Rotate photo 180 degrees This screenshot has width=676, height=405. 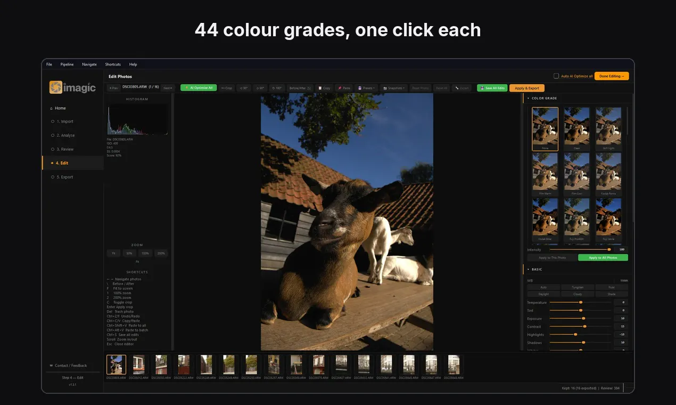click(277, 88)
